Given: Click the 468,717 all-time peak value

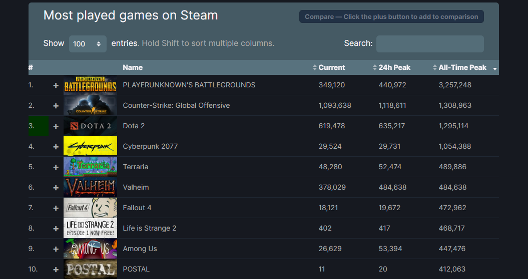Looking at the screenshot, I should [451, 228].
